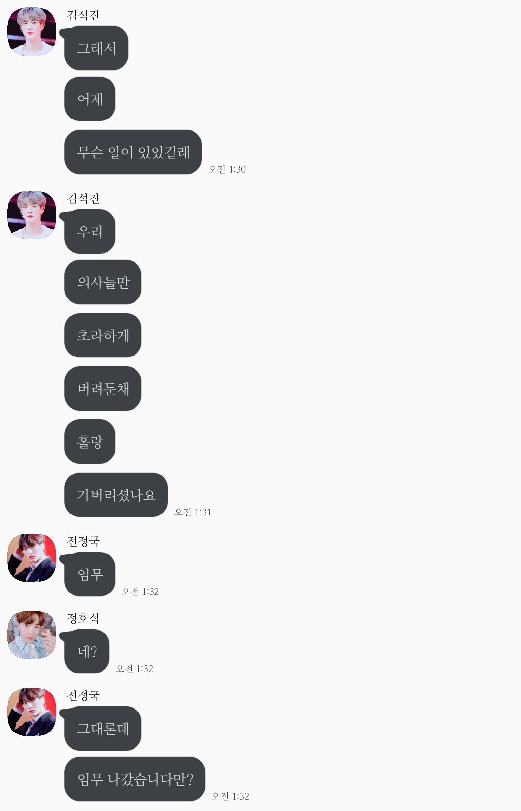Tap the 의사들만 bubble
The width and height of the screenshot is (521, 811).
[103, 282]
